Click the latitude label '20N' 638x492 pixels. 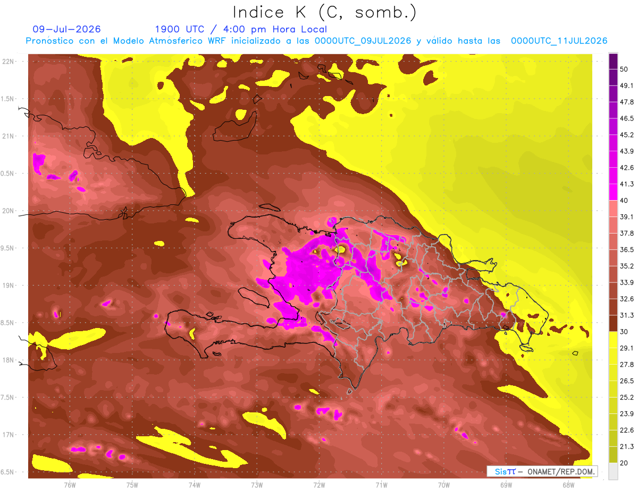[x=8, y=211]
